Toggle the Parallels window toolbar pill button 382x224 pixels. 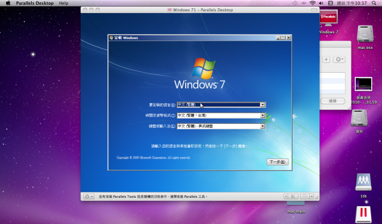(315, 10)
